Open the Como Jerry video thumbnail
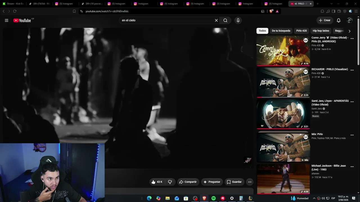 tap(283, 51)
